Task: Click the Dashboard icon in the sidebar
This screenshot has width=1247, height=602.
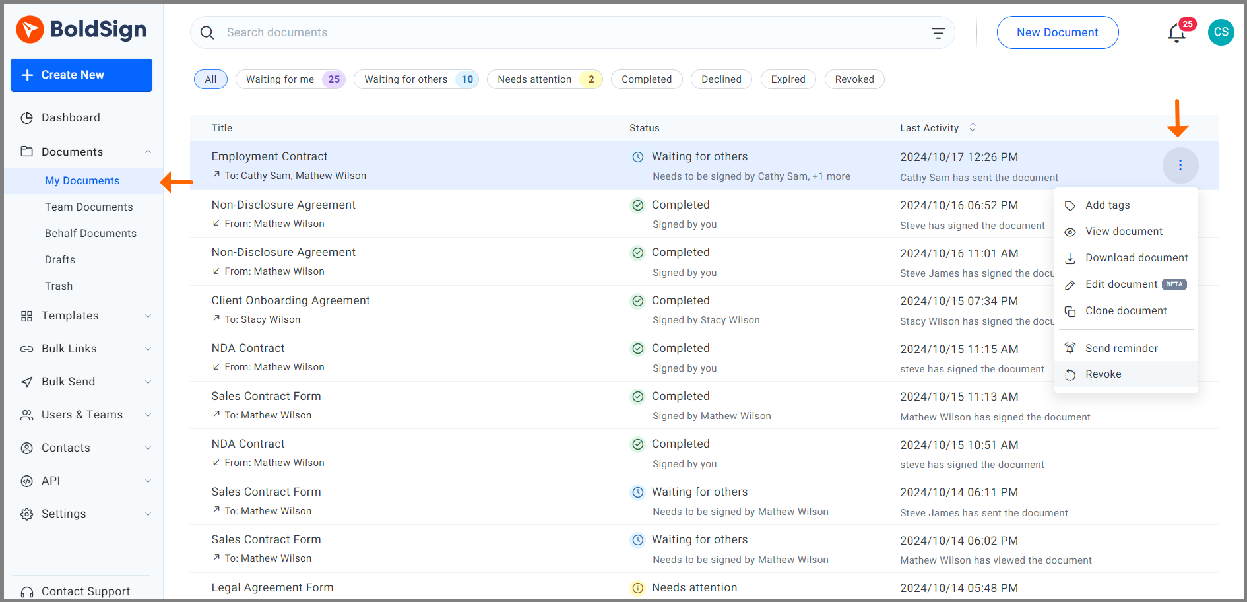Action: click(x=27, y=118)
